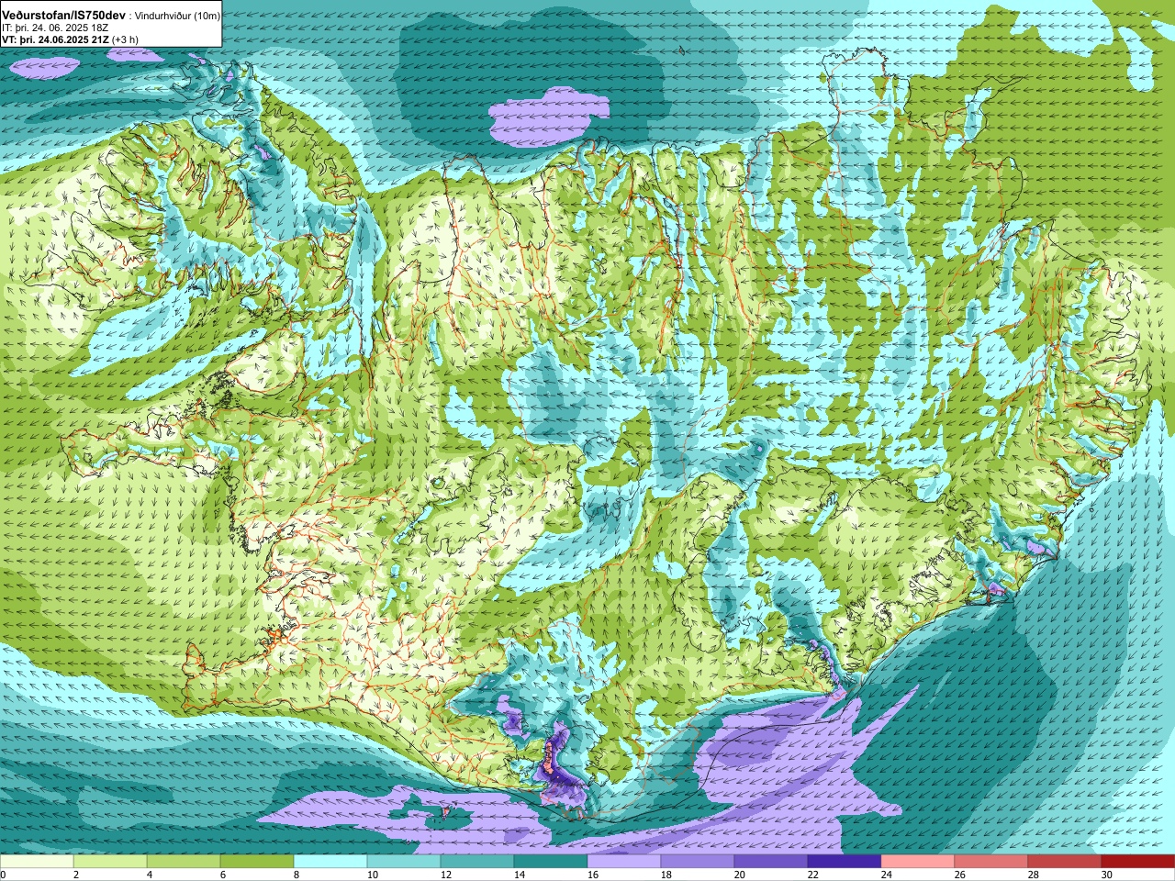
Task: Select the light purple 16–18 legend swatch
Action: 624,862
